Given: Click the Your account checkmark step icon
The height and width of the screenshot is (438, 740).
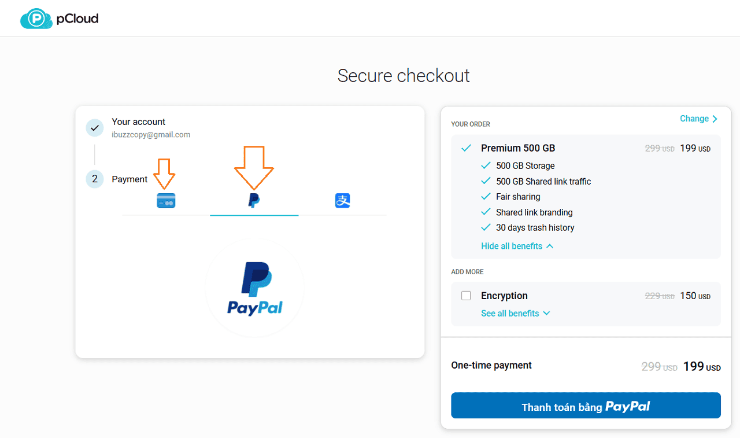Looking at the screenshot, I should pyautogui.click(x=95, y=128).
